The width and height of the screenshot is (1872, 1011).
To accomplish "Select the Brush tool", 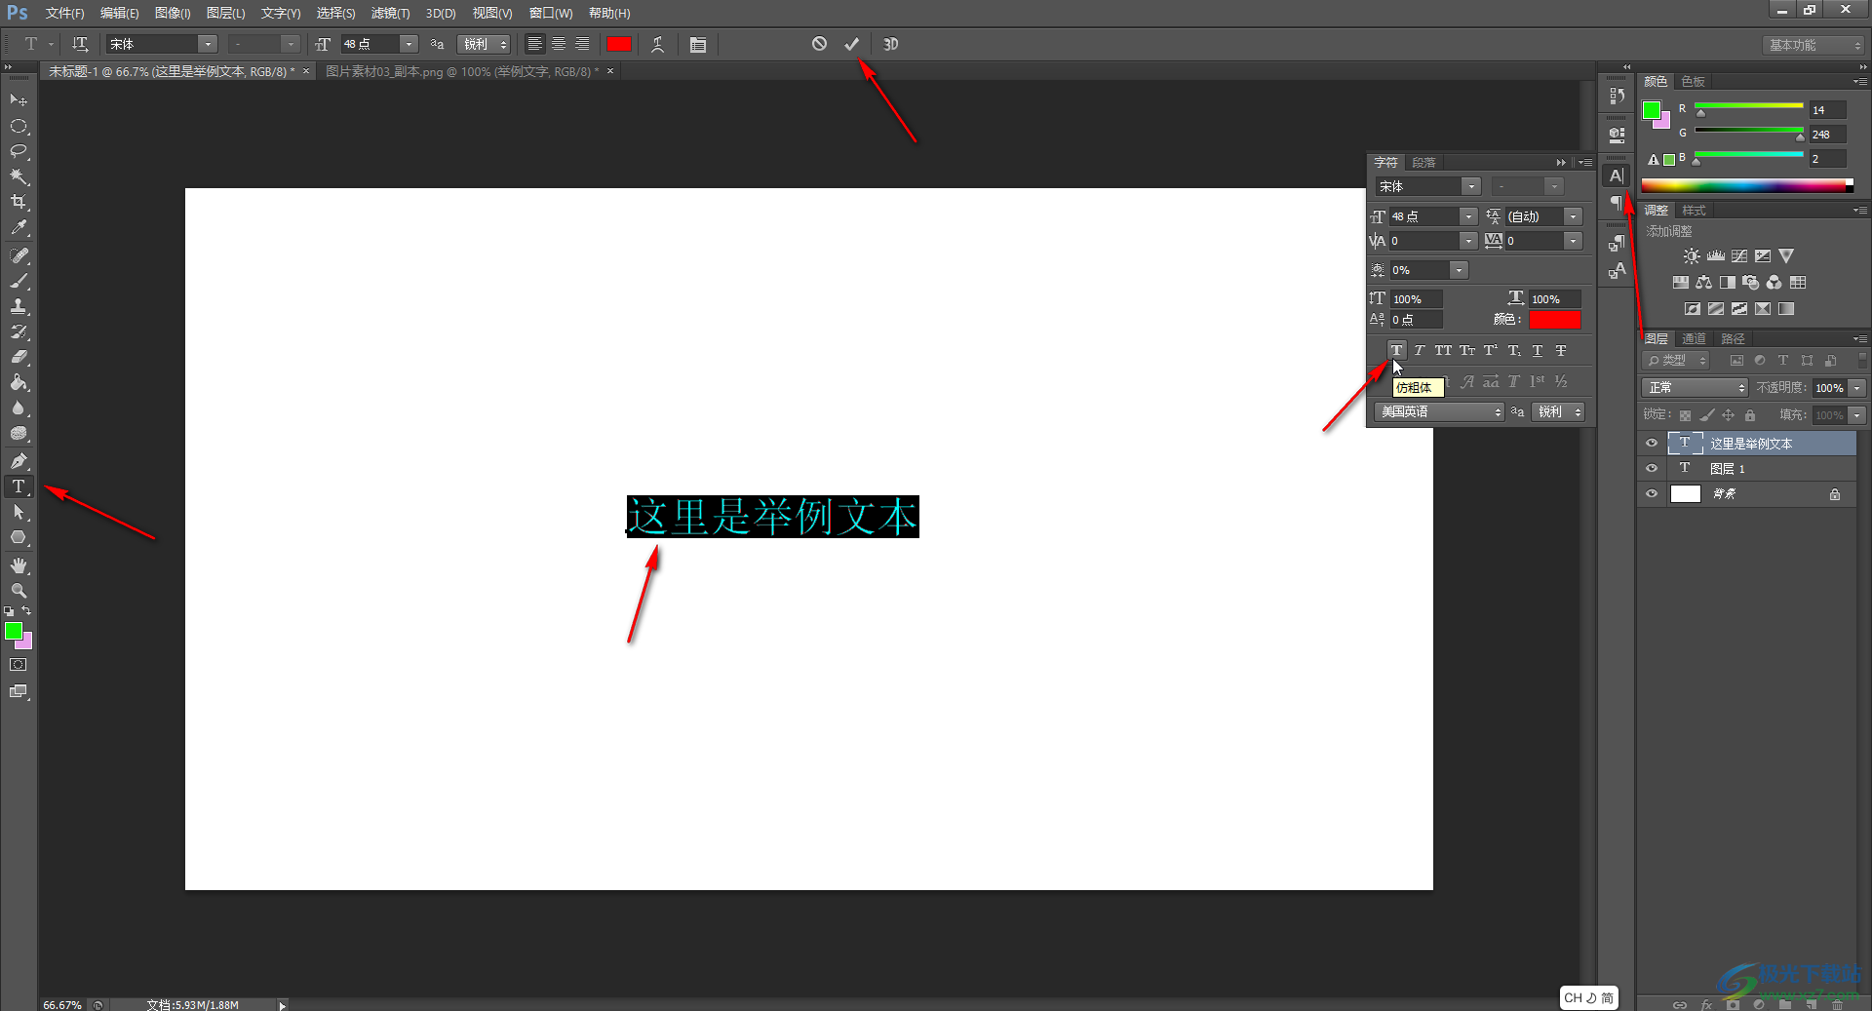I will click(x=19, y=281).
